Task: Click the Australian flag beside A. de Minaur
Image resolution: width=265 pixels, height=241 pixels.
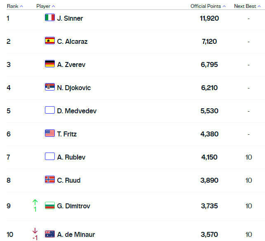Action: click(x=49, y=234)
